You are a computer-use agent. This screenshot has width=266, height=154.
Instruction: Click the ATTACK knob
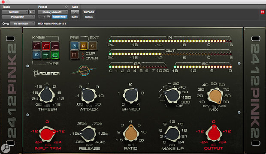(x=88, y=95)
